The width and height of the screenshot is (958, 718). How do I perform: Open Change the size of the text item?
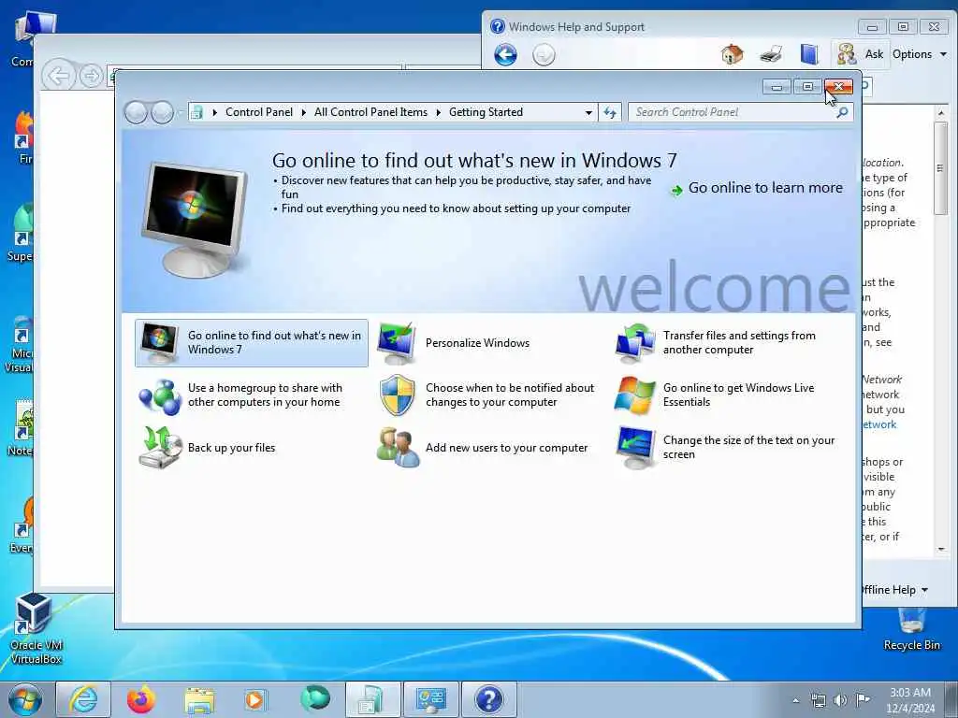pos(725,448)
